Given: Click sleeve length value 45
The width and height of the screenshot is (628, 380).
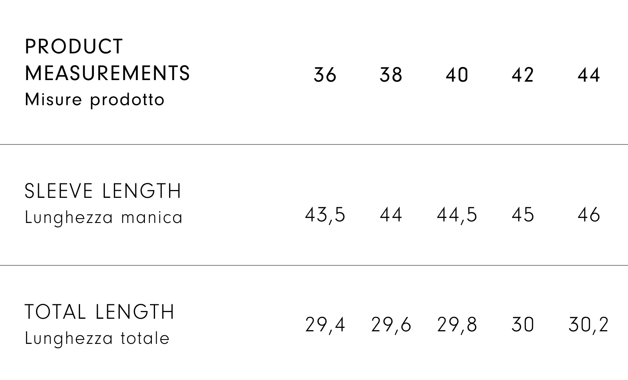Looking at the screenshot, I should 523,215.
